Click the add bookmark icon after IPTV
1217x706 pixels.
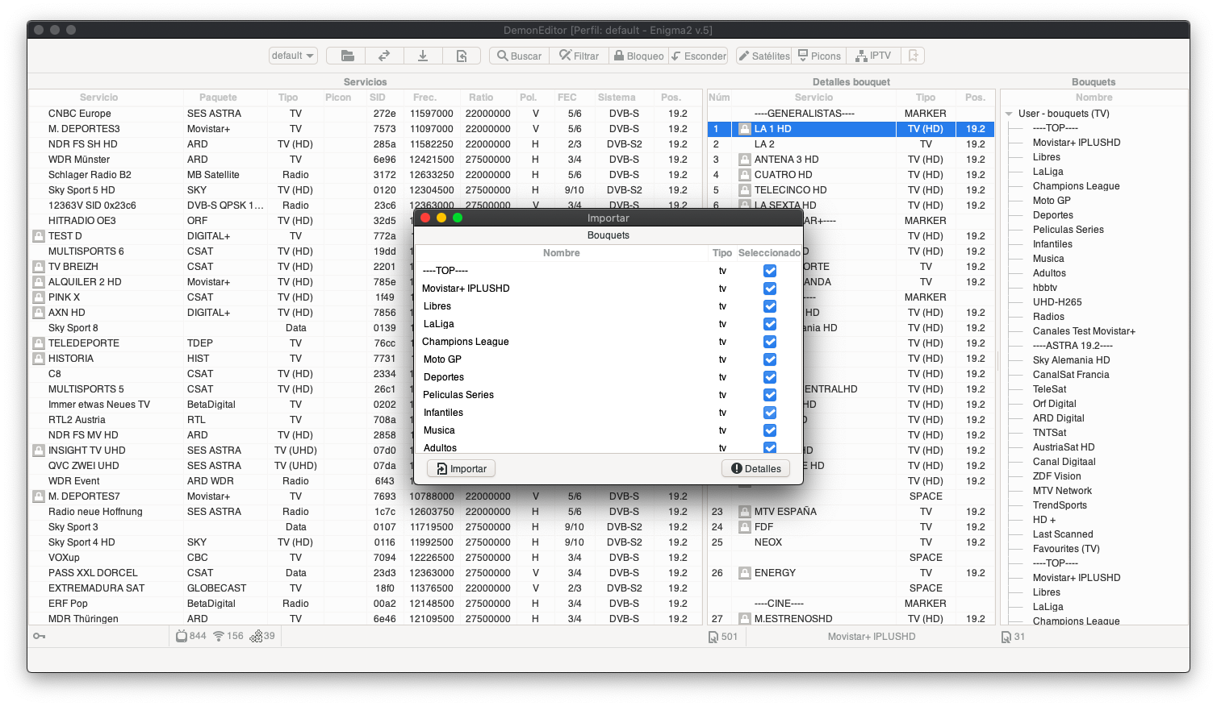913,56
